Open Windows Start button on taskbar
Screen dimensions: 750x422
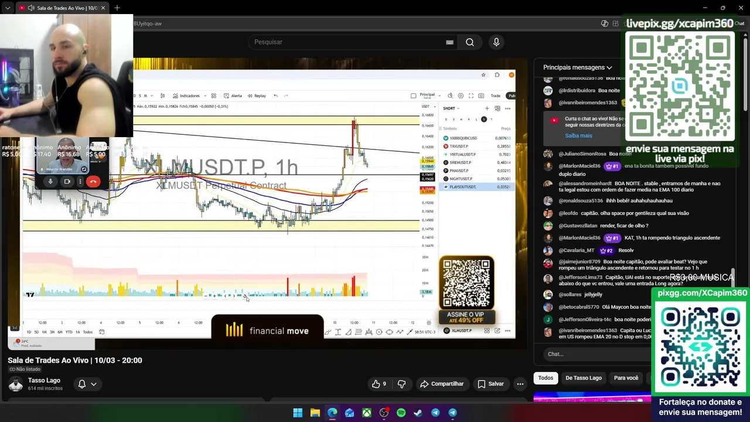click(298, 413)
